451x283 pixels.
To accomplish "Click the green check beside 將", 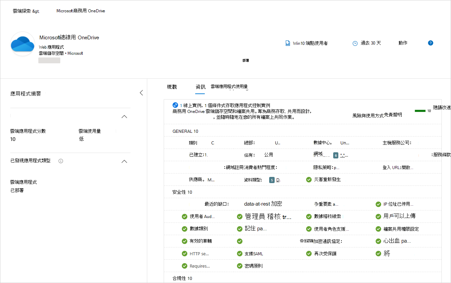I will (x=378, y=254).
